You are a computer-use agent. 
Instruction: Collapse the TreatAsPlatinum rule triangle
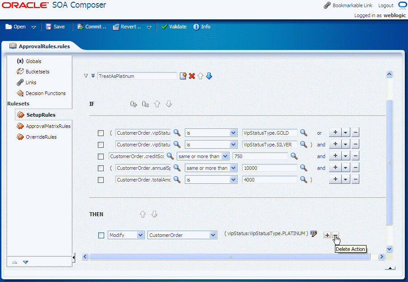(86, 76)
